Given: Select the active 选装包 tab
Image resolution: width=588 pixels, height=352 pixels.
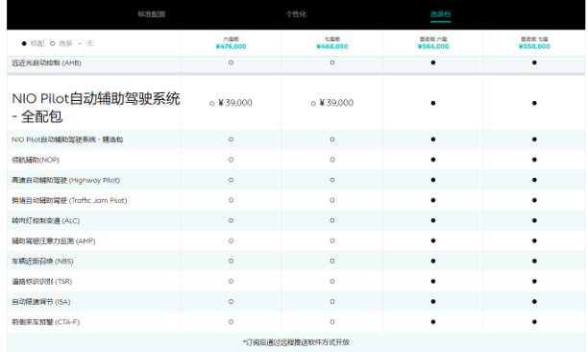Looking at the screenshot, I should [440, 14].
